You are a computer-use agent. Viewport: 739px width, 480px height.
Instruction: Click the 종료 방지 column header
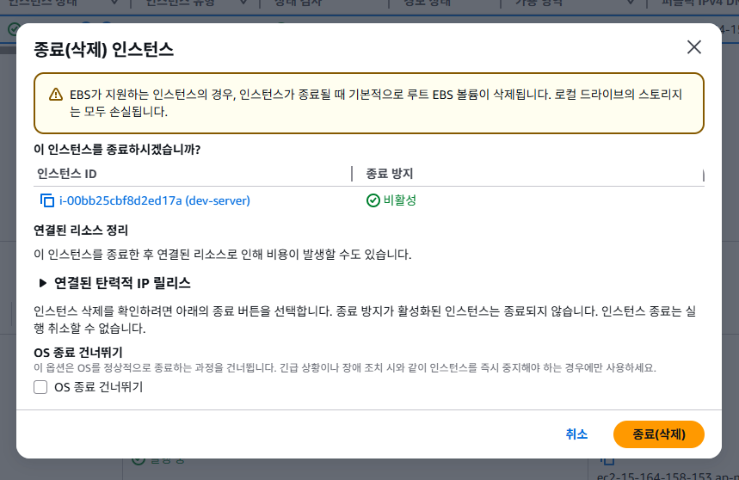pyautogui.click(x=390, y=174)
